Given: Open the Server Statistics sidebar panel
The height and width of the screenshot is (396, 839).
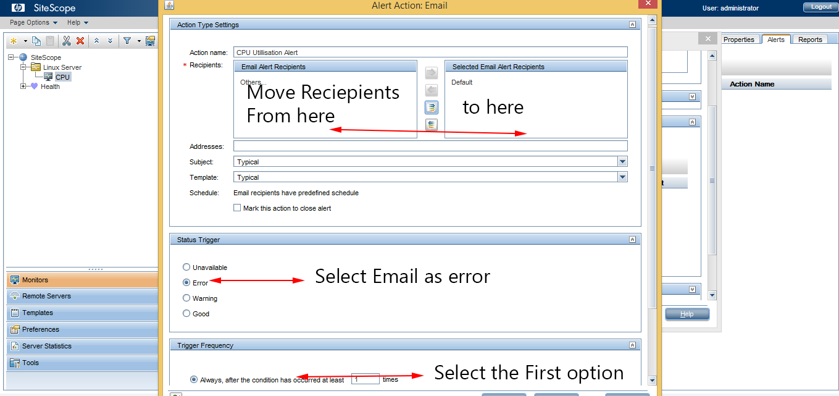Looking at the screenshot, I should 81,346.
